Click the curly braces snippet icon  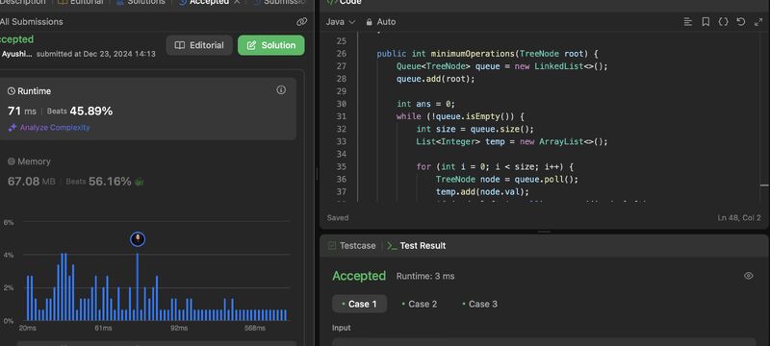tap(723, 22)
